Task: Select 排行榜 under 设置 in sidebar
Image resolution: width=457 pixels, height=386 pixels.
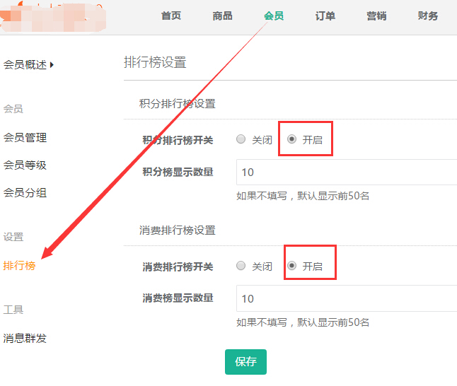Action: pyautogui.click(x=20, y=266)
